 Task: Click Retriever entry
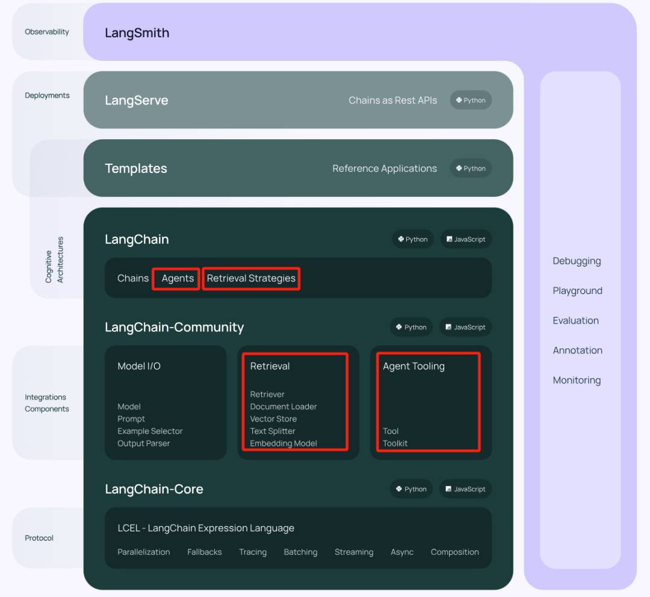267,394
